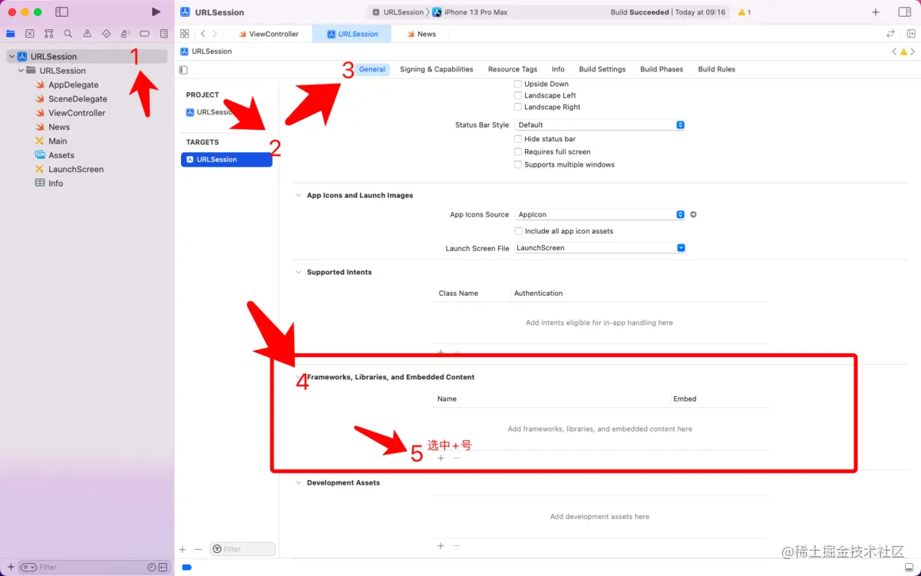Add an editor on the right
This screenshot has height=576, width=921.
pyautogui.click(x=911, y=34)
